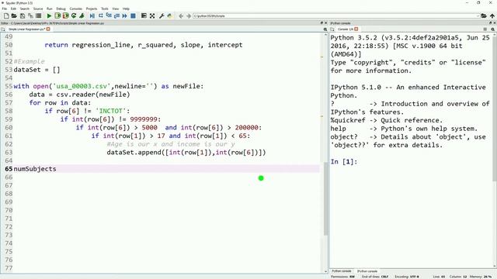The image size is (497, 279).
Task: Click the dataSet.append statement on line 63
Action: [186, 153]
